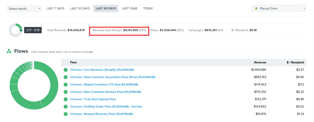Click the $2.67 per recipient cell

(300, 70)
